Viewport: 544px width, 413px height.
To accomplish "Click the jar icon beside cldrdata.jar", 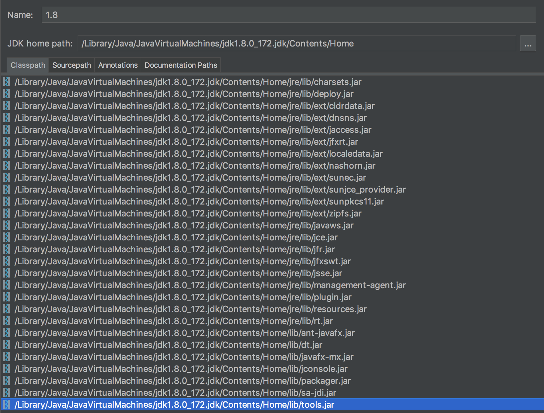I will coord(7,106).
